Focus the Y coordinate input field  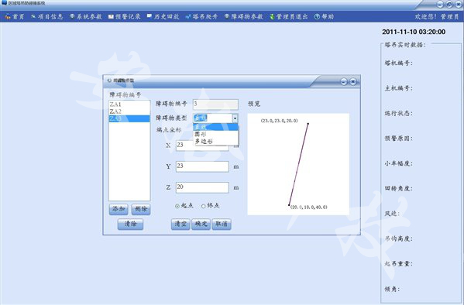coord(202,166)
